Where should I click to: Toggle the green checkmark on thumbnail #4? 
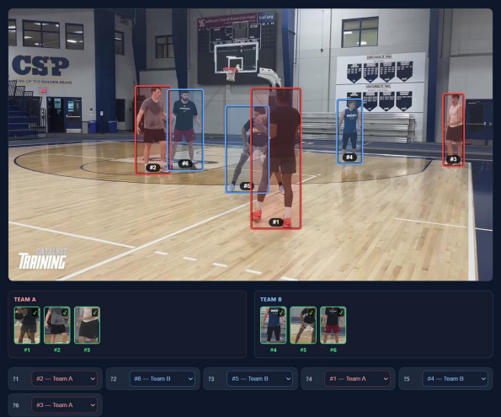[x=281, y=313]
